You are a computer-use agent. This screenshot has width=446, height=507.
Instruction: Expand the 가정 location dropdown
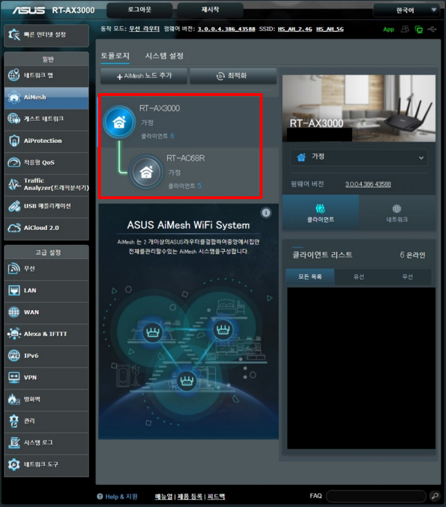click(358, 158)
